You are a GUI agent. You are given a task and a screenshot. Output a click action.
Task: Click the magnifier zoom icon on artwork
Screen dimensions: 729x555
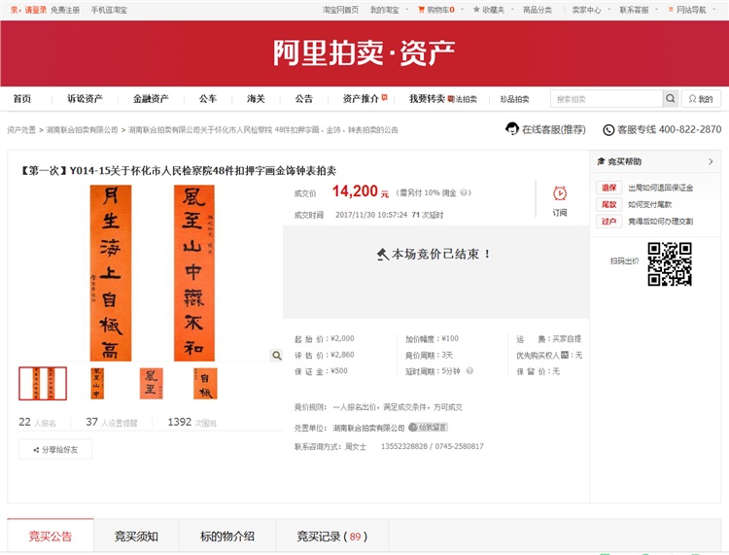[x=277, y=356]
